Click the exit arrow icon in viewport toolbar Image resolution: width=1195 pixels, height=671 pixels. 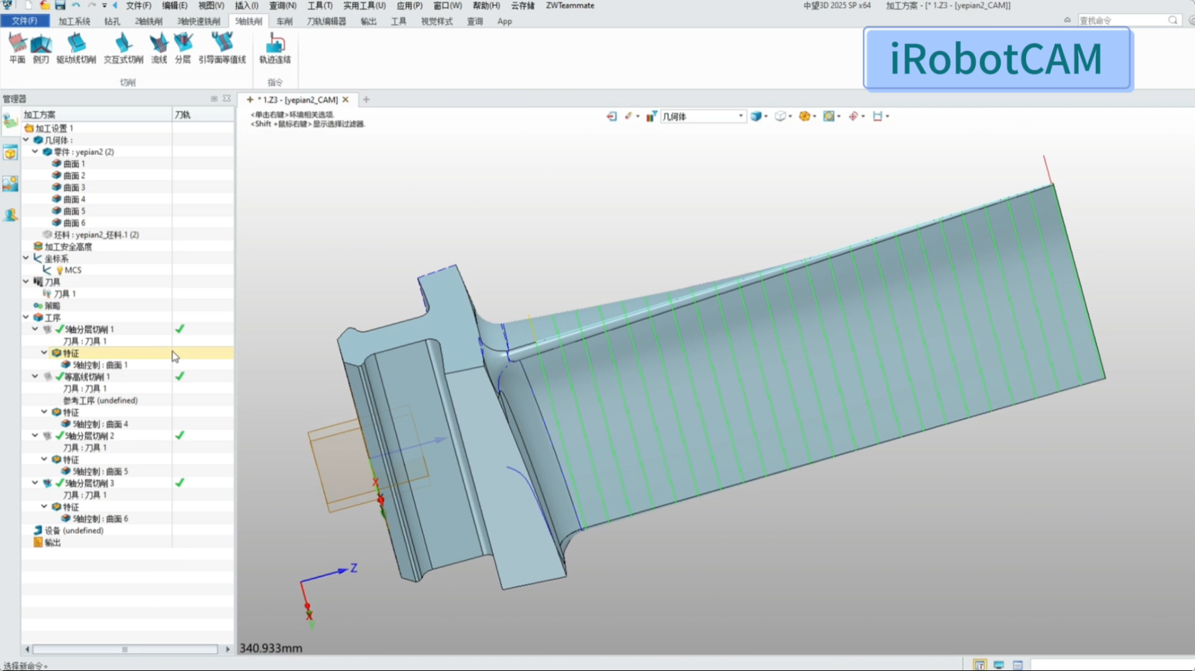pyautogui.click(x=612, y=117)
